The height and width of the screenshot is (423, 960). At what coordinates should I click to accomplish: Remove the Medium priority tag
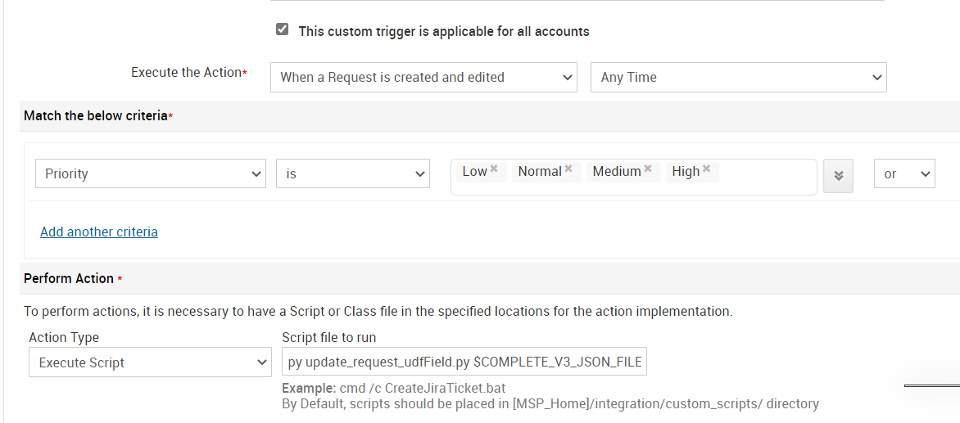click(x=648, y=169)
